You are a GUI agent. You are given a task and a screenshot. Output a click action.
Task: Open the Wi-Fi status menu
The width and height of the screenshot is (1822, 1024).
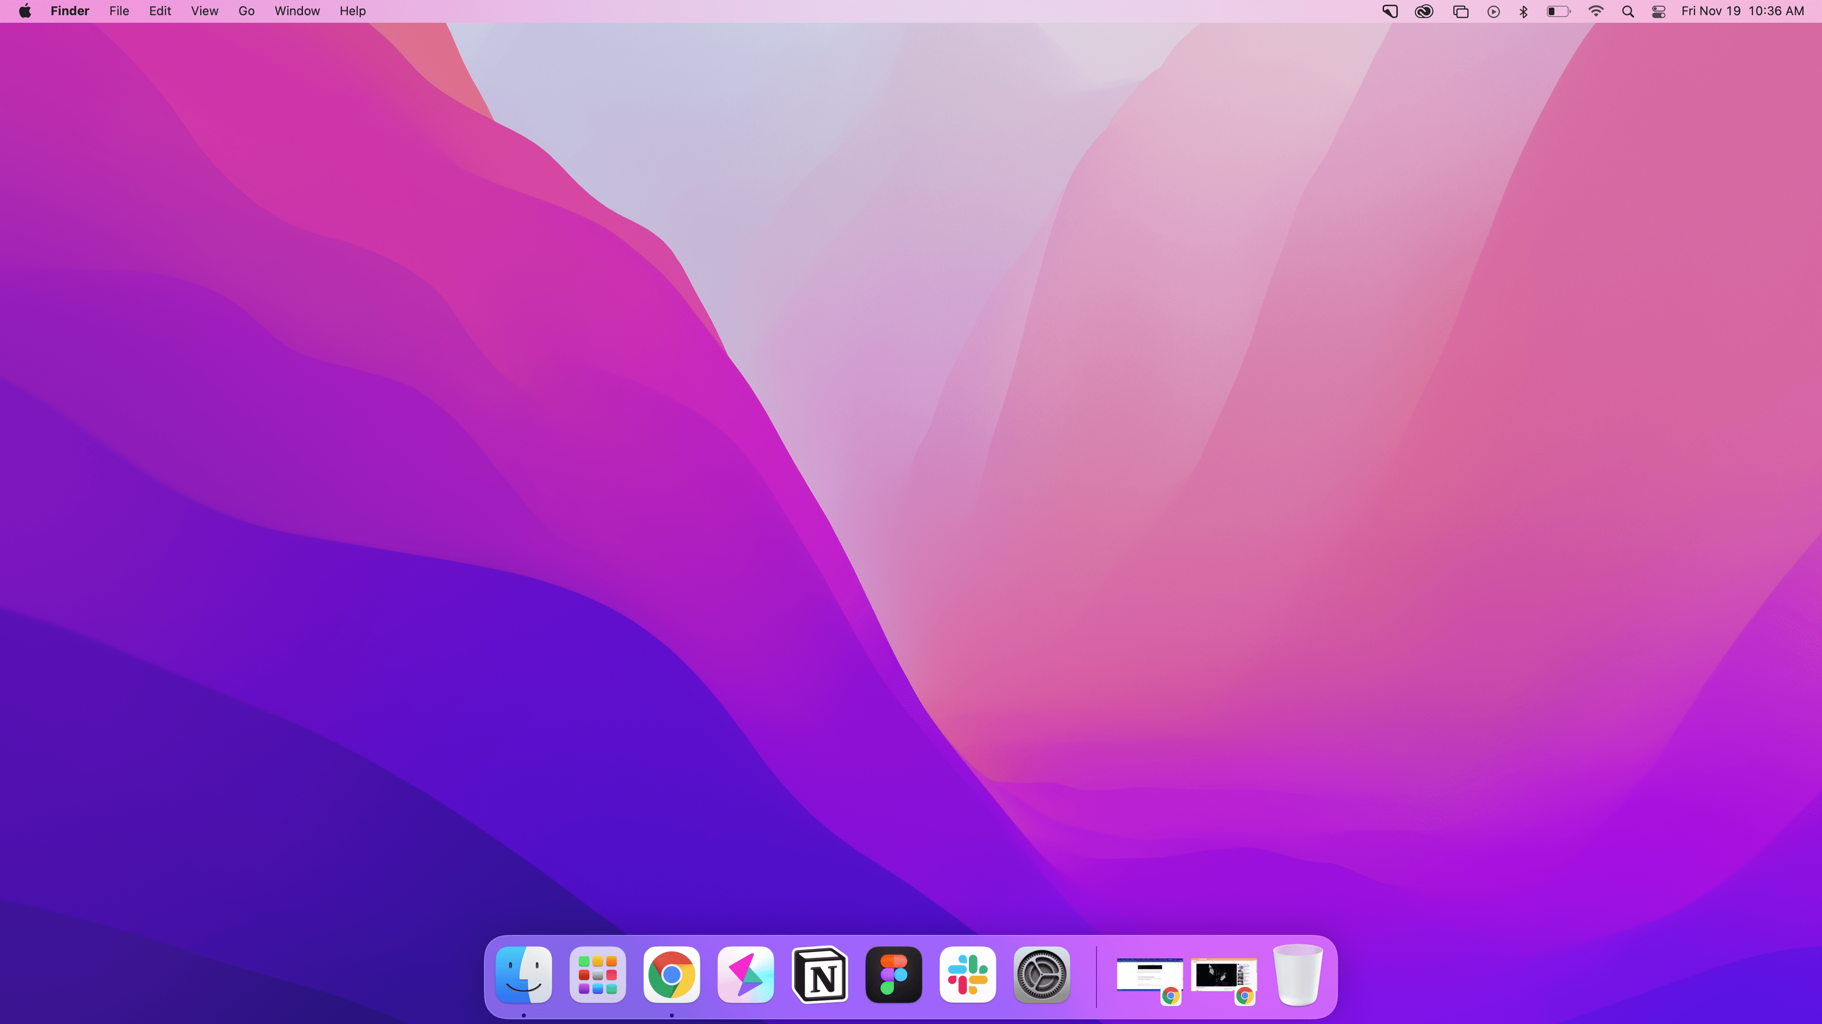[x=1596, y=11]
